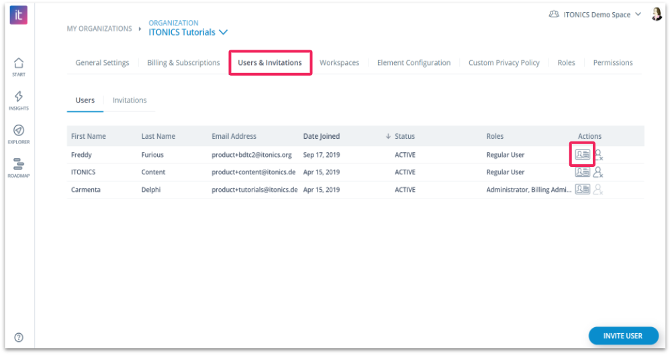
Task: Sort by Roles column header
Action: tap(495, 136)
